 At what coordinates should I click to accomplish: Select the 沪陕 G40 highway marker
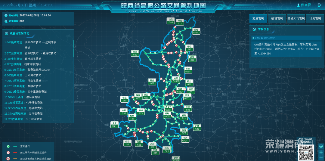click(197, 127)
